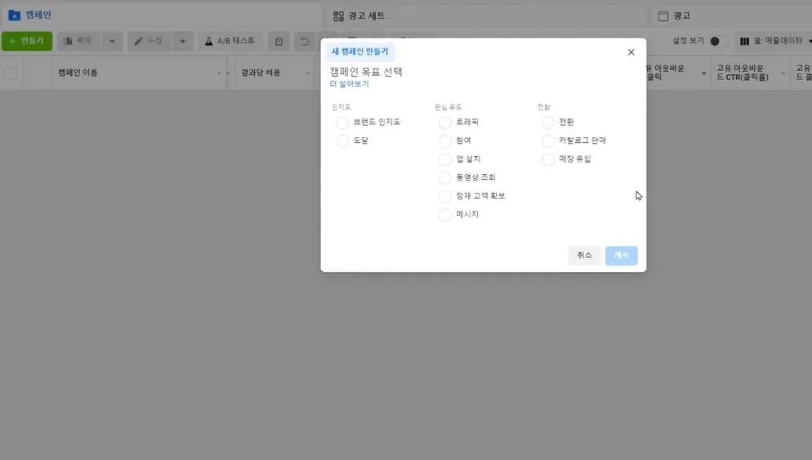Screen dimensions: 812x460
Task: Click the 광고 square icon
Action: tap(663, 16)
